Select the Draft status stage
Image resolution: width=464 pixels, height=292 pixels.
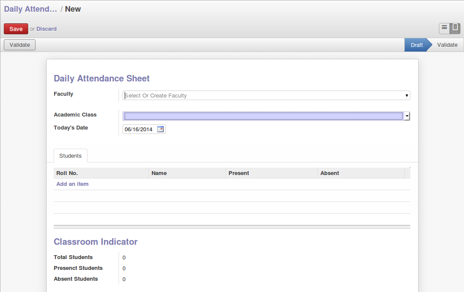click(x=416, y=45)
